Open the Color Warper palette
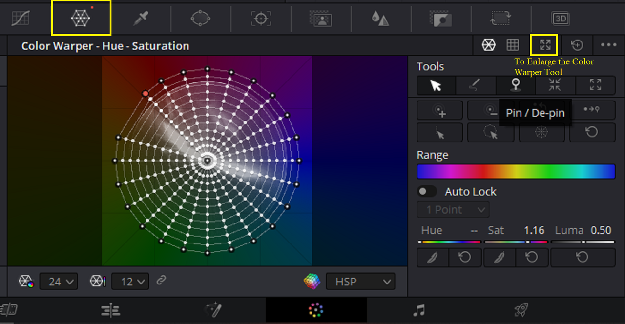The width and height of the screenshot is (625, 324). click(x=80, y=19)
